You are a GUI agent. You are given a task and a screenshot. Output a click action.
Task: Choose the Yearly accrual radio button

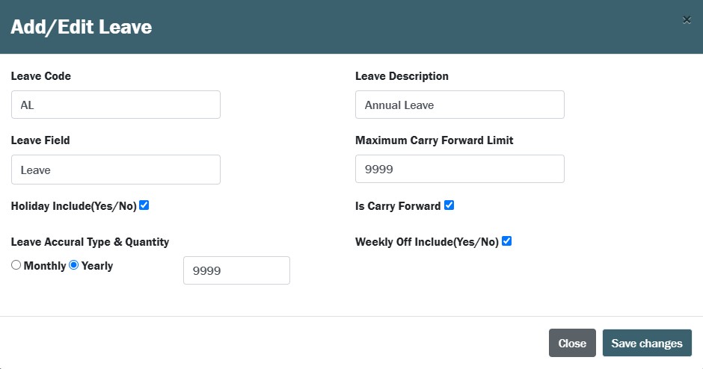(x=74, y=265)
